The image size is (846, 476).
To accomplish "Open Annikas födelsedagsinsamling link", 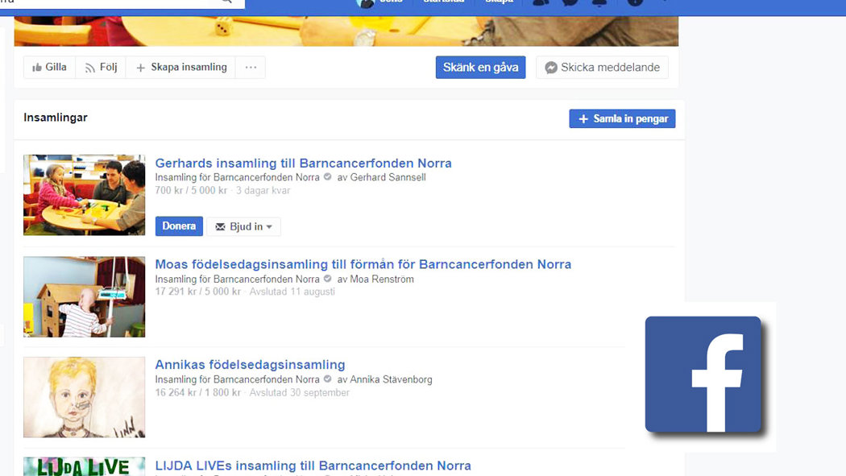I will coord(250,365).
